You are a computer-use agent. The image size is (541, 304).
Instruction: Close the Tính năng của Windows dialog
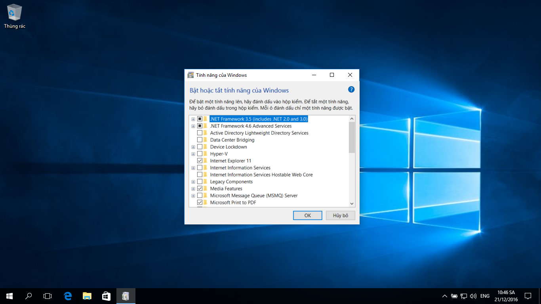350,75
